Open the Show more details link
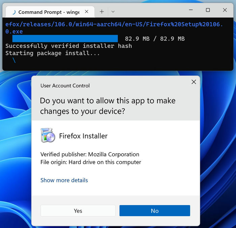236x228 pixels. 64,180
